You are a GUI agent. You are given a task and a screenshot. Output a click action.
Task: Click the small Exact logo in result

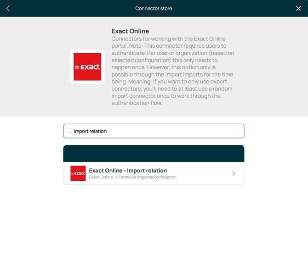pyautogui.click(x=78, y=173)
